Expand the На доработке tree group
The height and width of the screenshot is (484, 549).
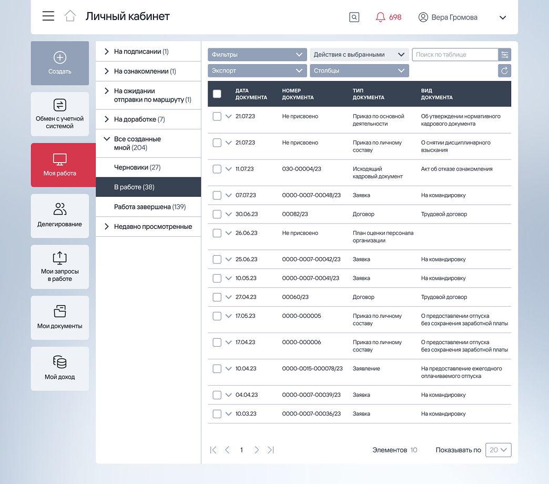tap(107, 119)
